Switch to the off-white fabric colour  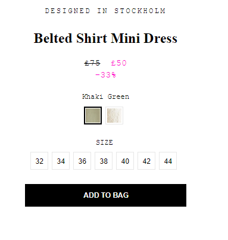pos(114,116)
